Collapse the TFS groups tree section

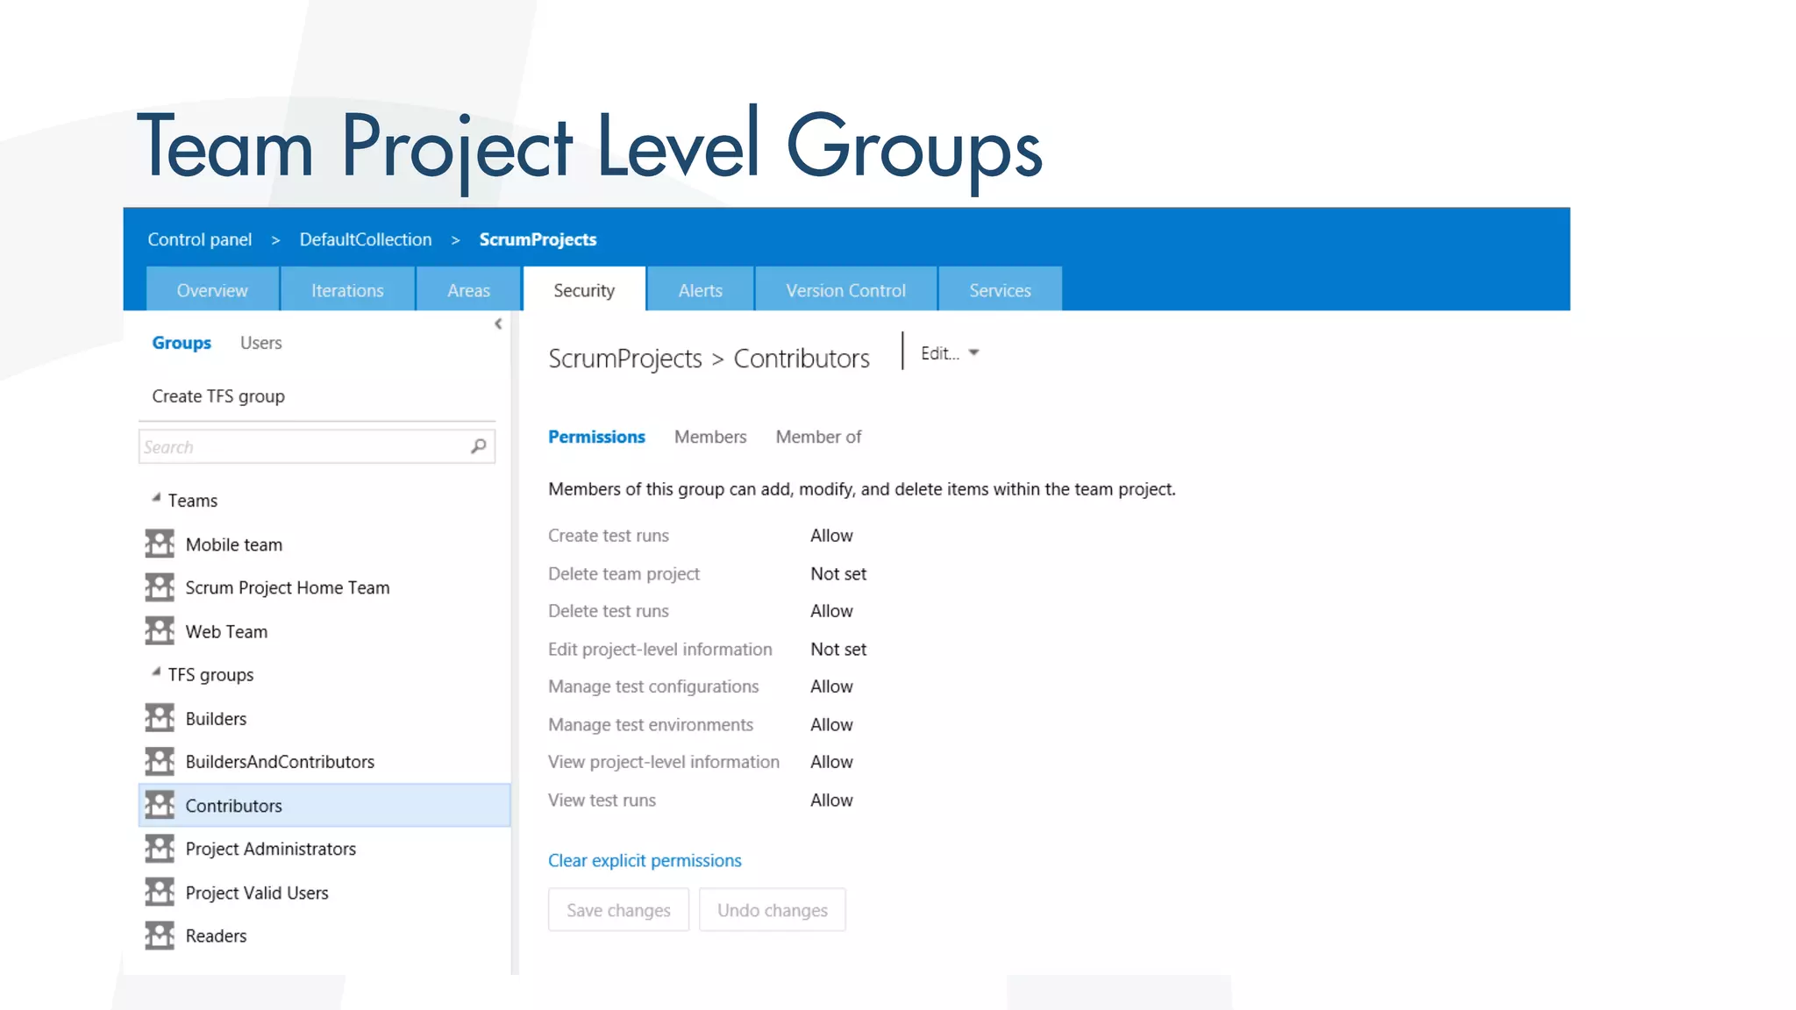click(x=156, y=672)
